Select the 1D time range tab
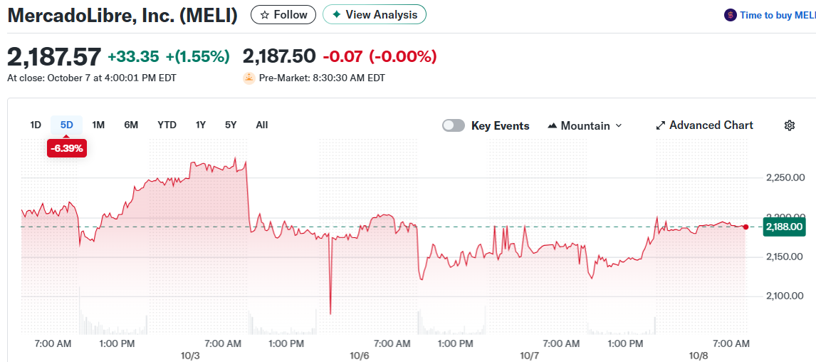This screenshot has height=362, width=816. click(36, 125)
